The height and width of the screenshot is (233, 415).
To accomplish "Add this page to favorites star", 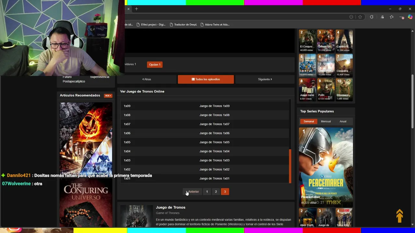I will click(360, 17).
